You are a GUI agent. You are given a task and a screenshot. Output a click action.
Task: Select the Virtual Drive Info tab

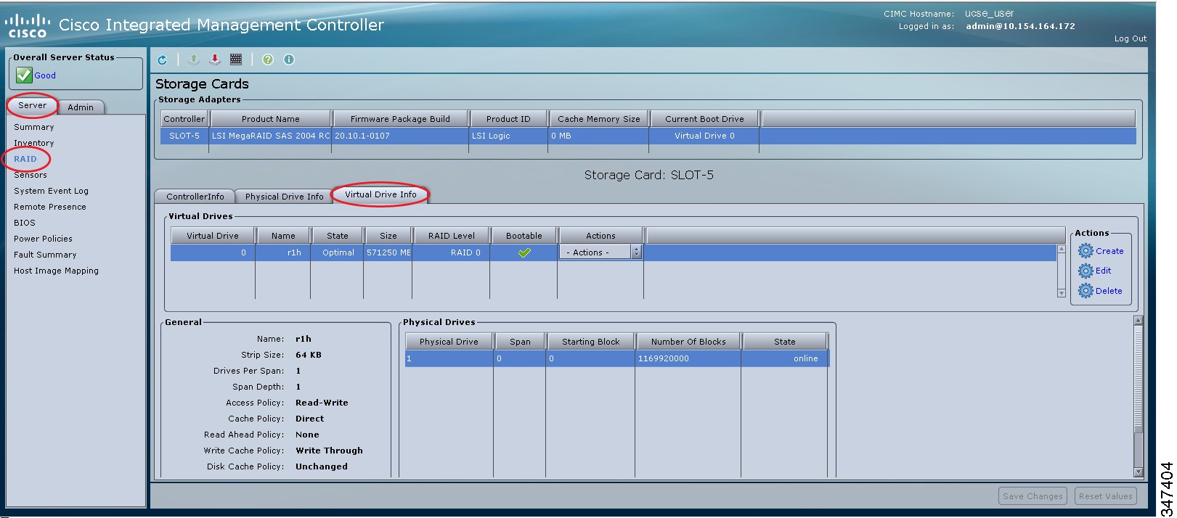point(380,194)
